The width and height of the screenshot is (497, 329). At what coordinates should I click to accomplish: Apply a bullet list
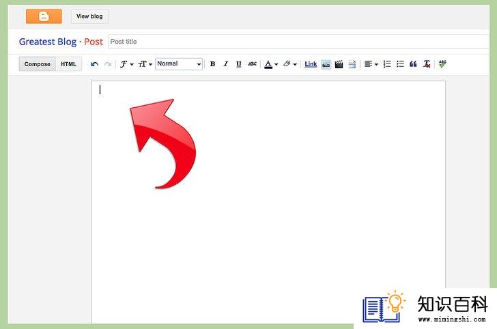[x=400, y=64]
